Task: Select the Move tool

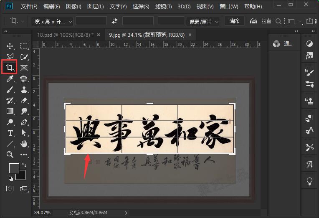Action: click(x=10, y=46)
